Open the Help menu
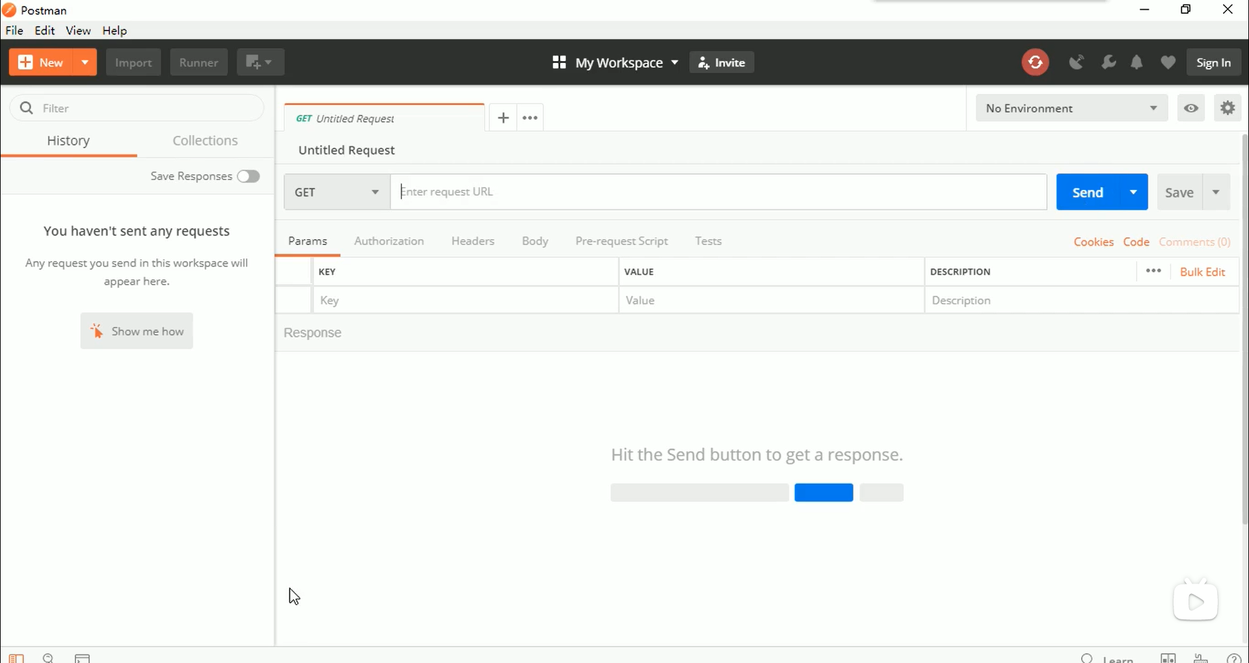The height and width of the screenshot is (663, 1249). [x=114, y=31]
